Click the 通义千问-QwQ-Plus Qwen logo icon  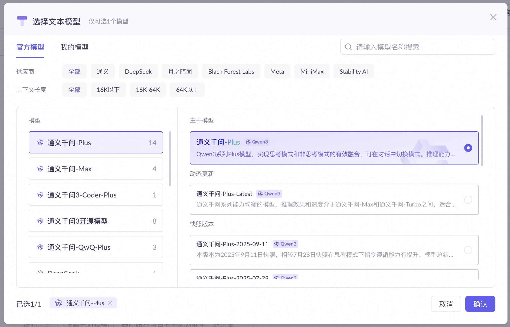(x=40, y=247)
